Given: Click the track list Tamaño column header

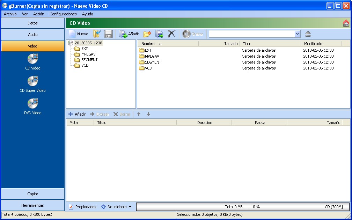Looking at the screenshot, I should [315, 123].
